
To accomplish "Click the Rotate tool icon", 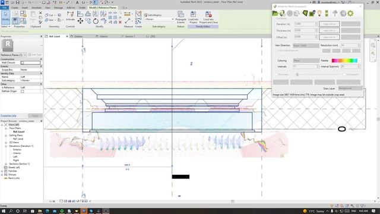I will pos(96,21).
